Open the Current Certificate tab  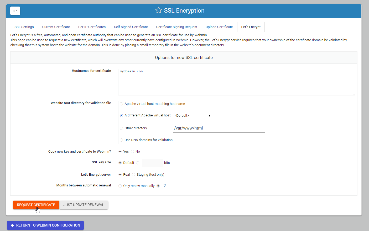56,27
